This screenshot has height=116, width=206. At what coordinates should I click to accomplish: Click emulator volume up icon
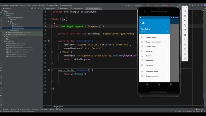[185, 16]
